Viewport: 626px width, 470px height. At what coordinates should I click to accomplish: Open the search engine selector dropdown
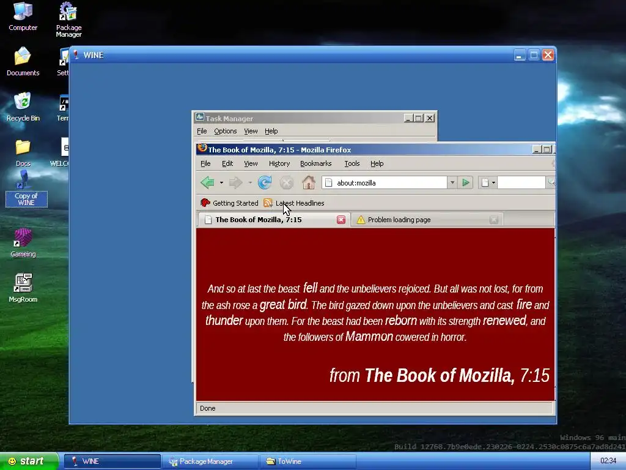coord(488,182)
